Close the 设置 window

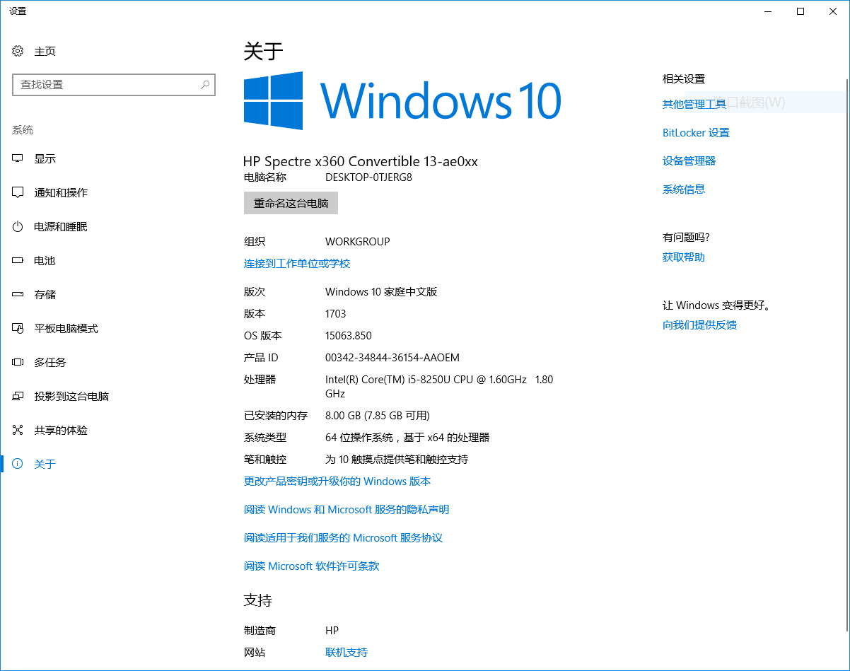coord(833,11)
